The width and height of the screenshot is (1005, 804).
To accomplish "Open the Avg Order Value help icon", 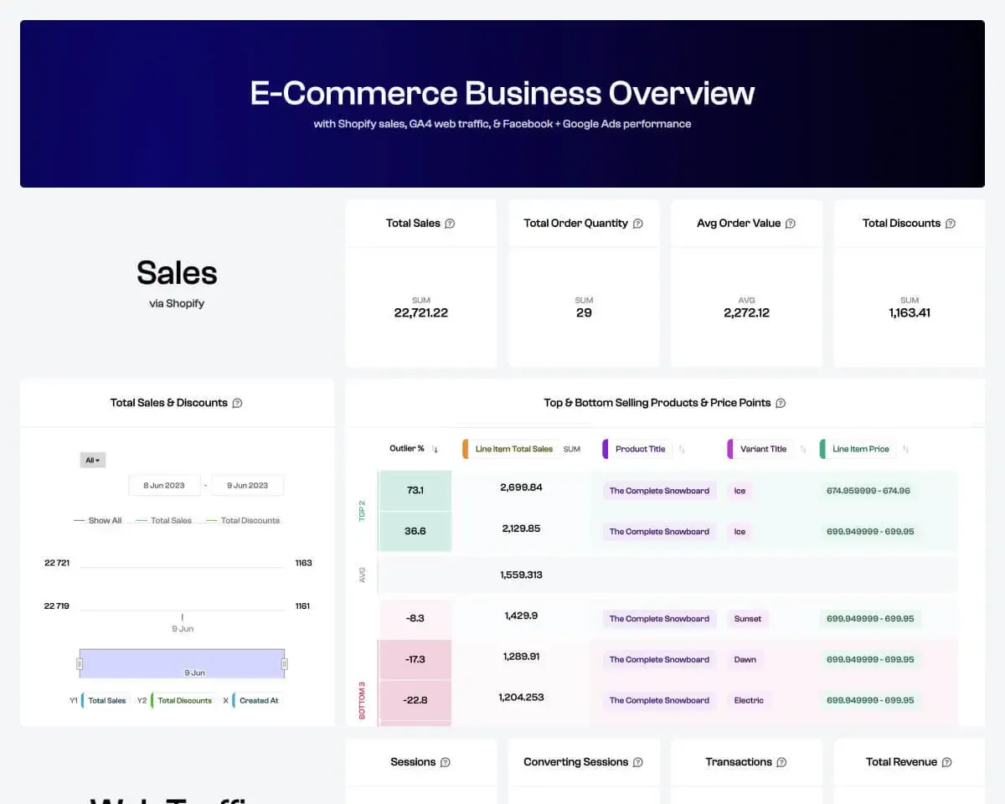I will tap(791, 224).
